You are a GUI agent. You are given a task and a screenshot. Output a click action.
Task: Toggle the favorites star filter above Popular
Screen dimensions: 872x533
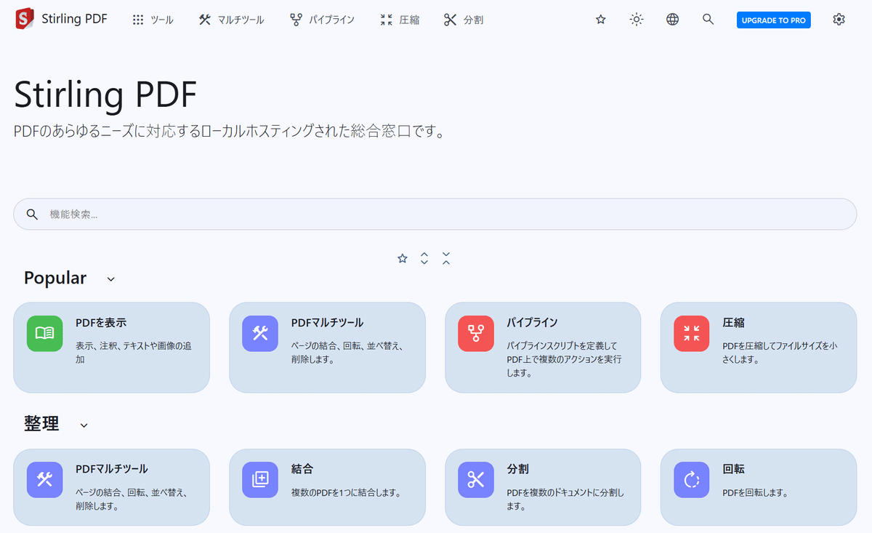(403, 258)
